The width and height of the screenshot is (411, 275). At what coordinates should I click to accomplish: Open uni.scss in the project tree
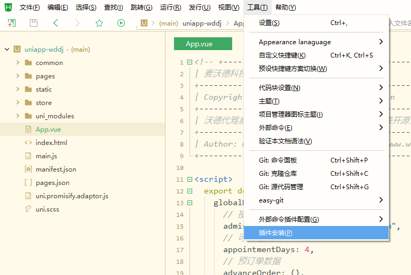(x=48, y=209)
